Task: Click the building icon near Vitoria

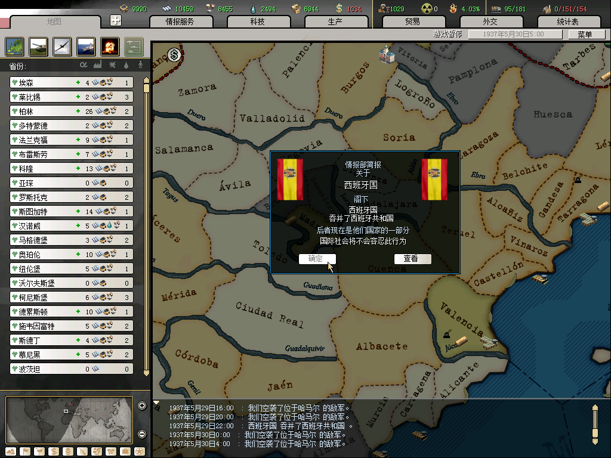Action: (387, 54)
